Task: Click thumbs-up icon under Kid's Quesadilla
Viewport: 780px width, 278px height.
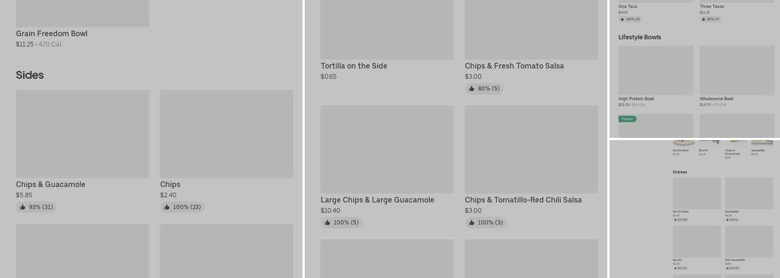Action: (x=727, y=268)
